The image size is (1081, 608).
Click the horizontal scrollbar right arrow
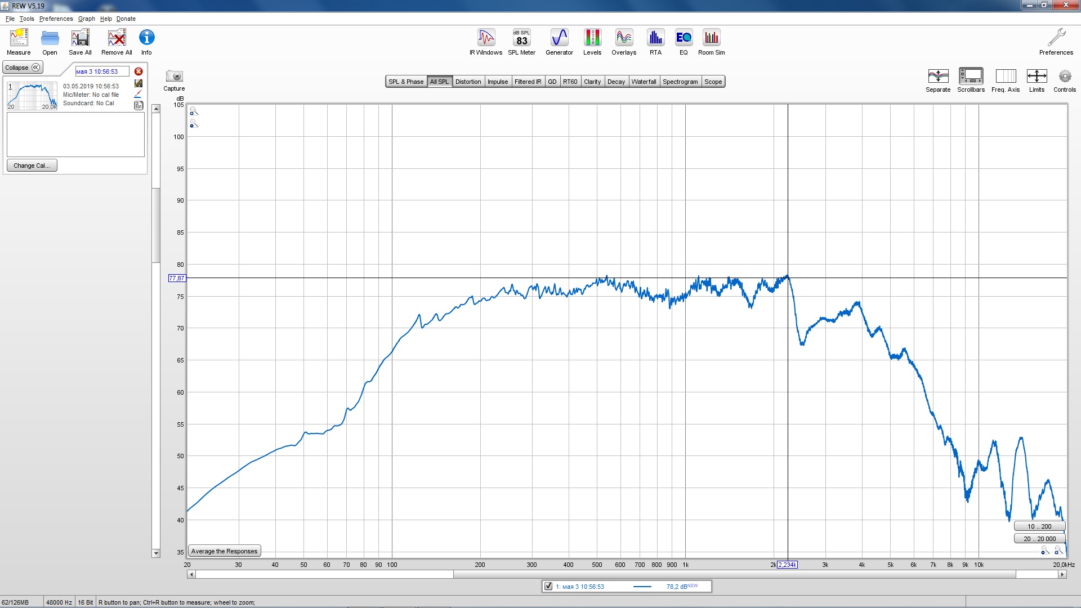1062,574
